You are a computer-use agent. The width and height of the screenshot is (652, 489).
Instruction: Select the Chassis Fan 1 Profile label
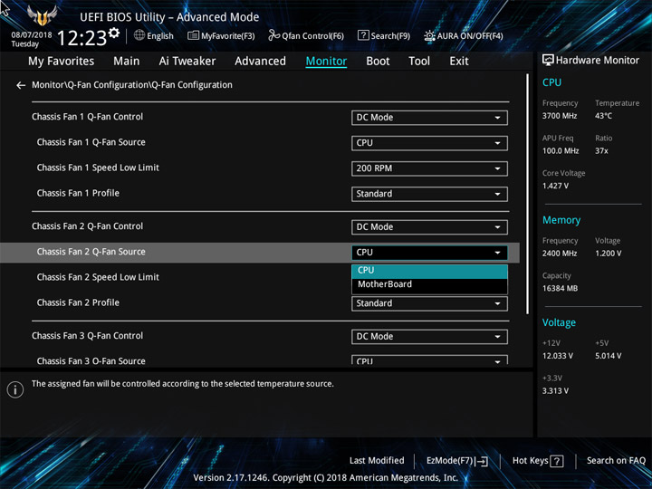pos(78,193)
